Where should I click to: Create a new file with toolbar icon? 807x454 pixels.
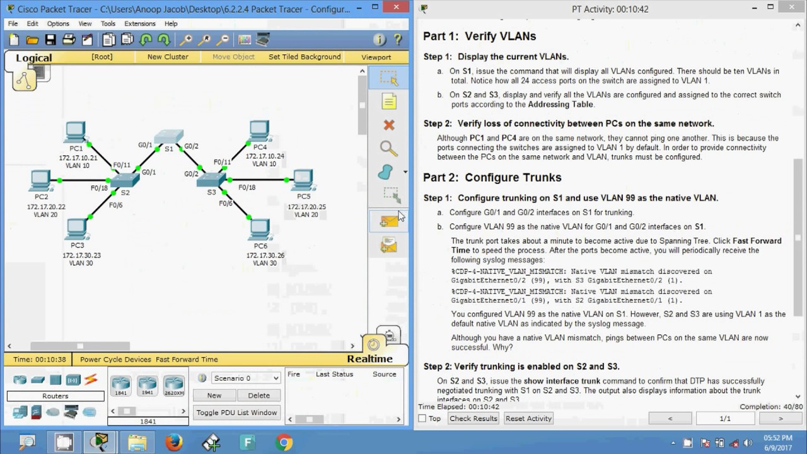(x=14, y=40)
